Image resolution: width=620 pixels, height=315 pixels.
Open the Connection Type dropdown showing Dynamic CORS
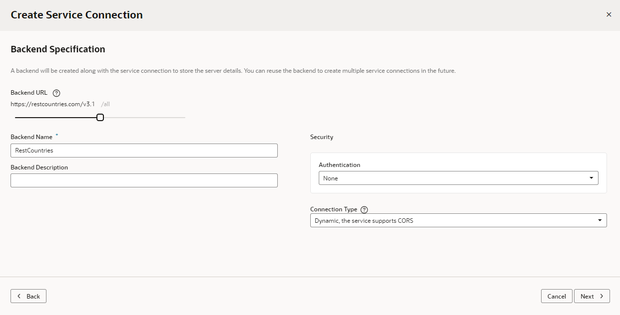(458, 220)
